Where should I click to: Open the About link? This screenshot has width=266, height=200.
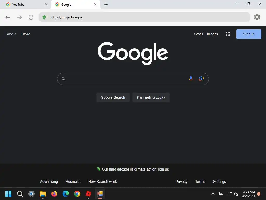point(11,34)
